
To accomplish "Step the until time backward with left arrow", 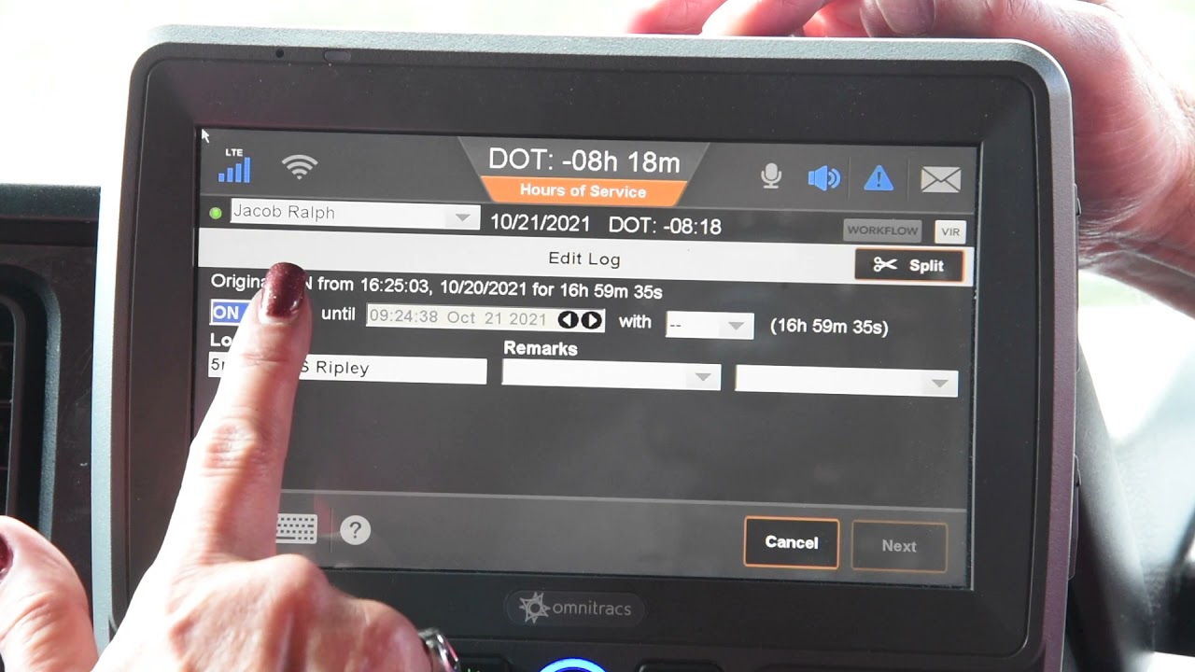I will coord(568,320).
